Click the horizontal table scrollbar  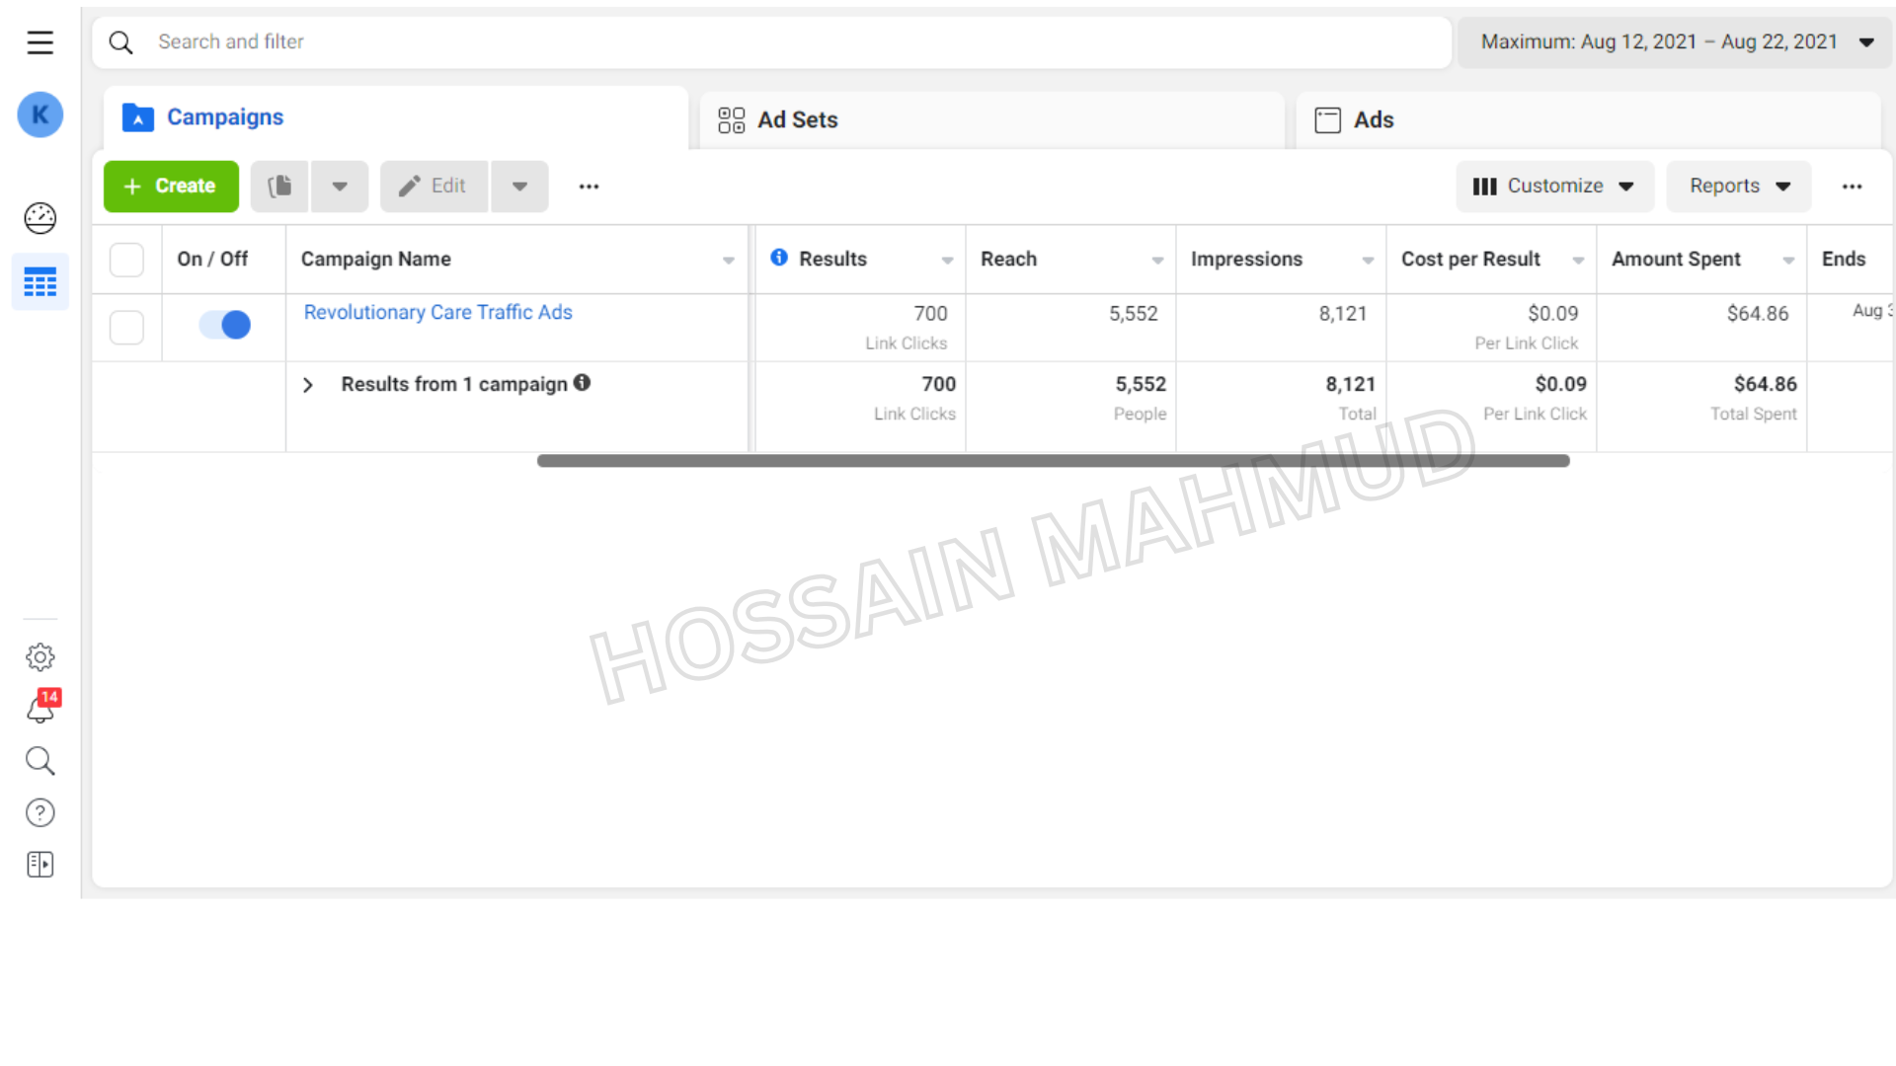pos(1053,461)
